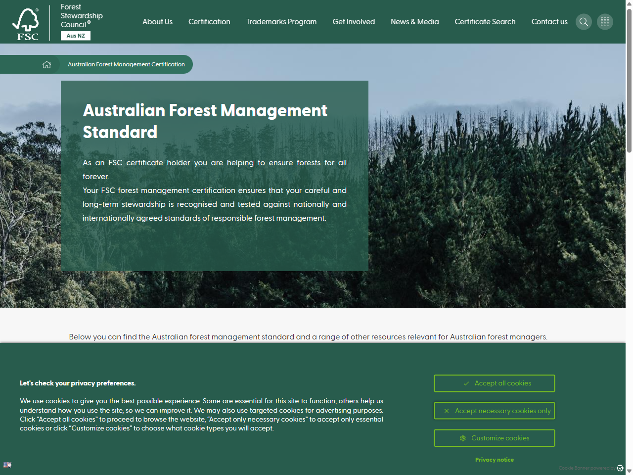633x475 pixels.
Task: Click the Forest Stewardship Council title text
Action: (x=82, y=16)
